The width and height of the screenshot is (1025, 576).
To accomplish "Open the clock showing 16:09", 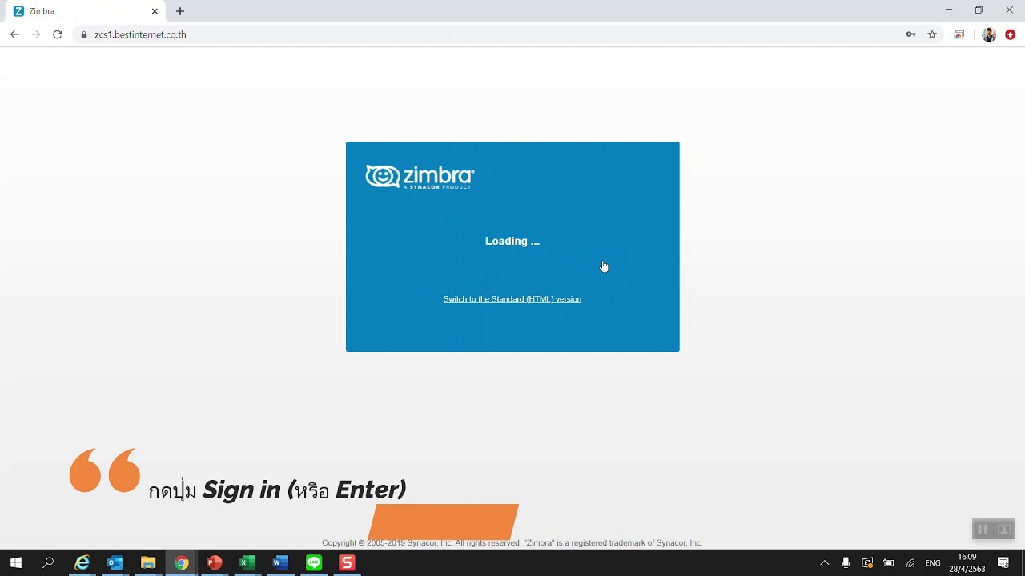I will coord(967,562).
